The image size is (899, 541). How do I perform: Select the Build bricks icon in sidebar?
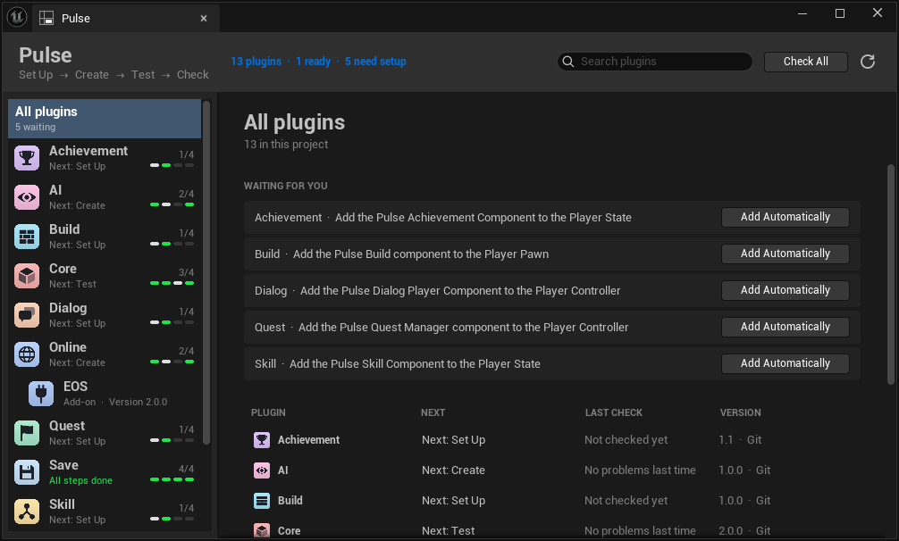(27, 237)
